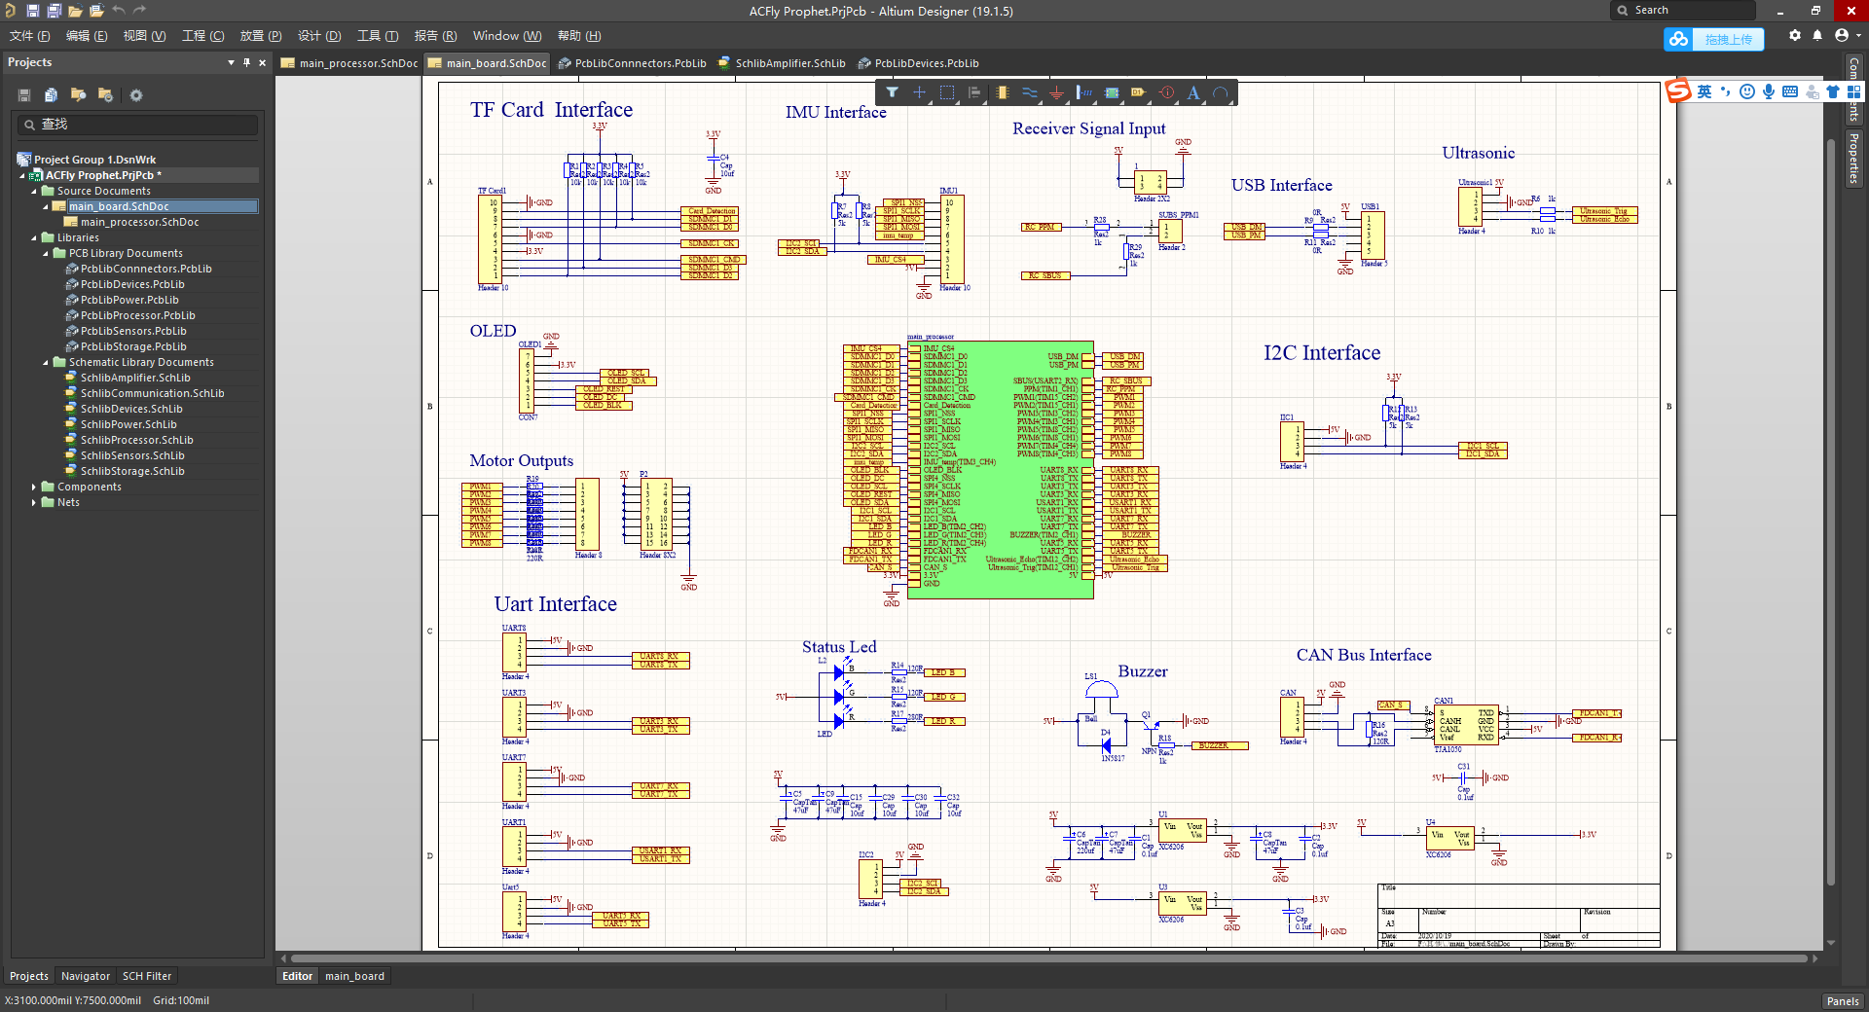Open the Navigator panel tab
Viewport: 1869px width, 1012px height.
pos(86,976)
